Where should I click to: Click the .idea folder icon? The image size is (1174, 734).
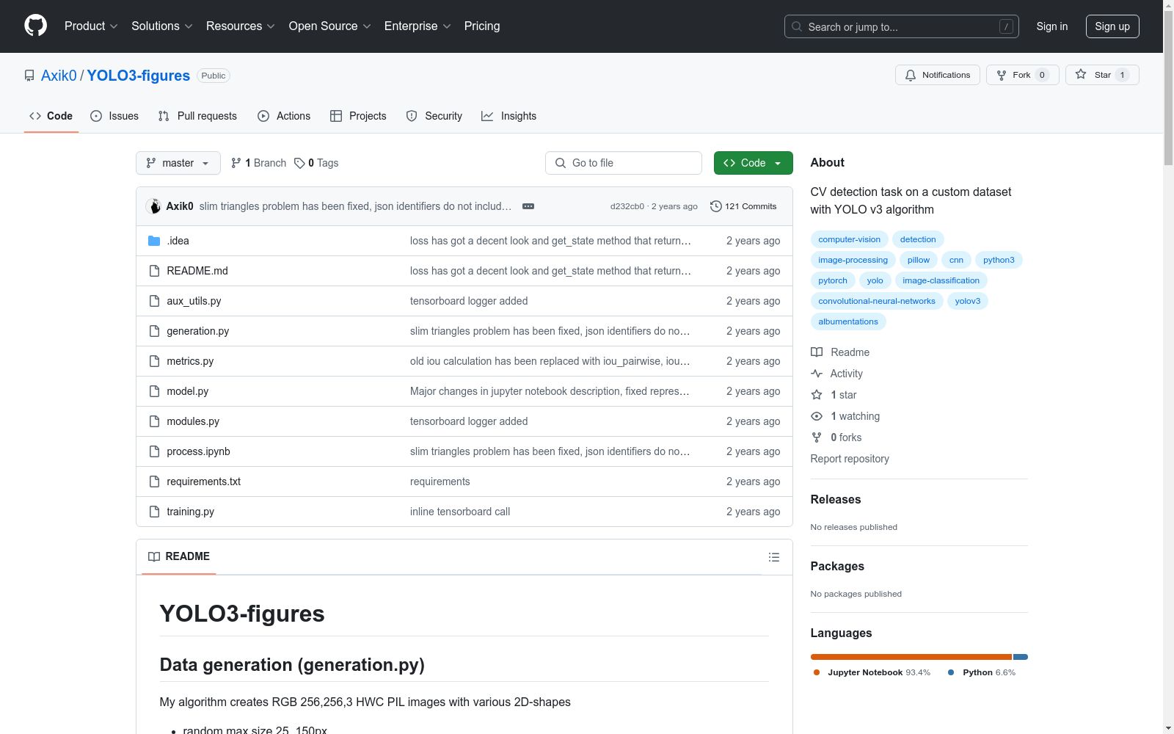pos(154,241)
